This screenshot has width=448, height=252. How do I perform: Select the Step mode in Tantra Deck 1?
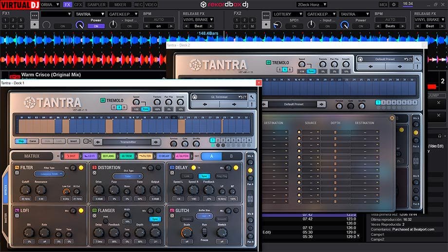tap(21, 141)
